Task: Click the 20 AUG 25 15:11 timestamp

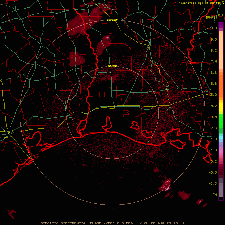Action: click(x=167, y=223)
